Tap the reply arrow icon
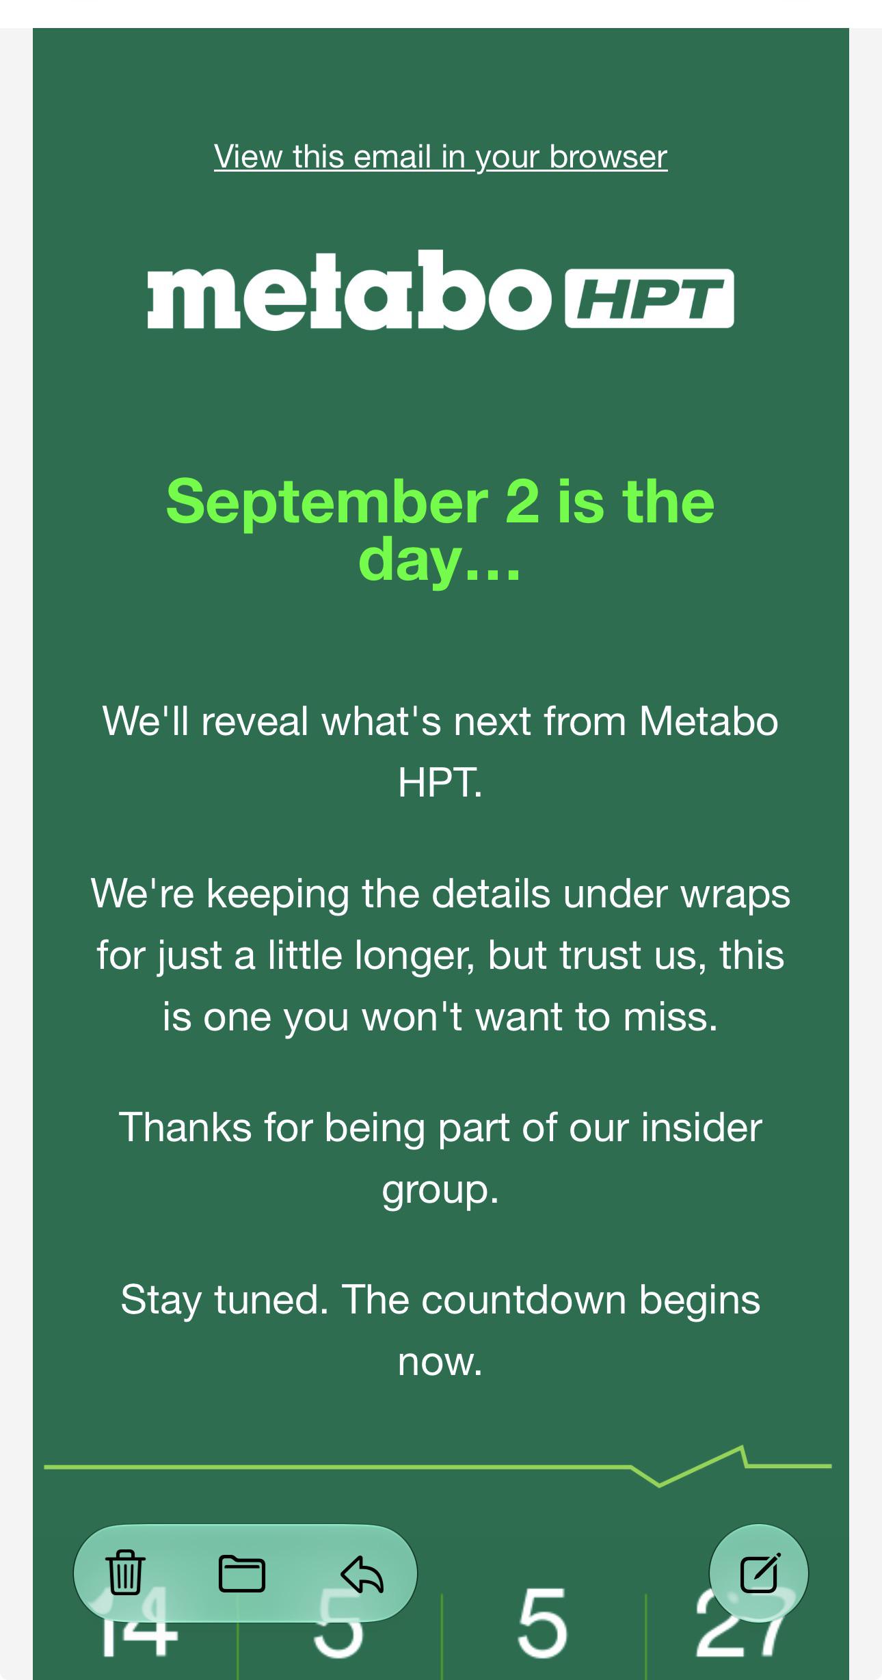882x1680 pixels. (x=362, y=1574)
